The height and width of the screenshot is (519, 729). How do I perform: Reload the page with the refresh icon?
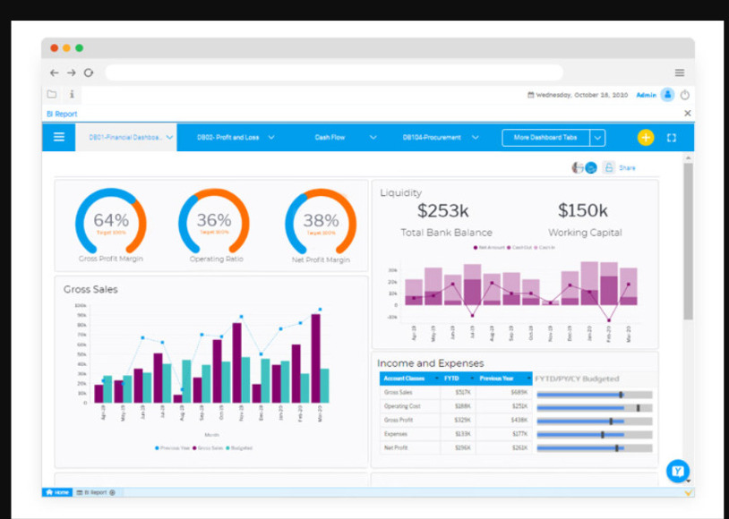(89, 72)
